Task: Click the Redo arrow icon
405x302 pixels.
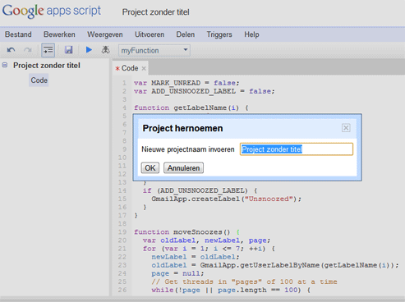Action: coord(28,50)
